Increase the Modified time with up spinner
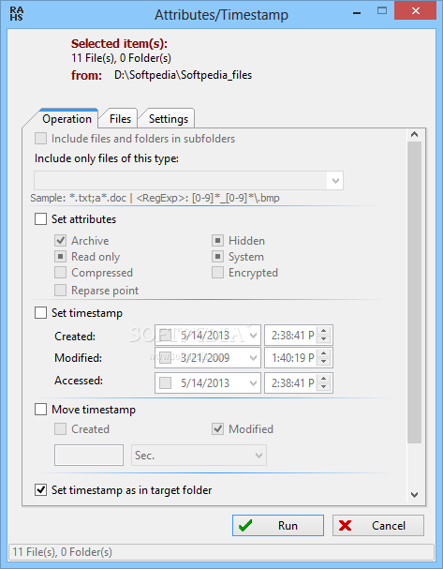443x569 pixels. (323, 353)
